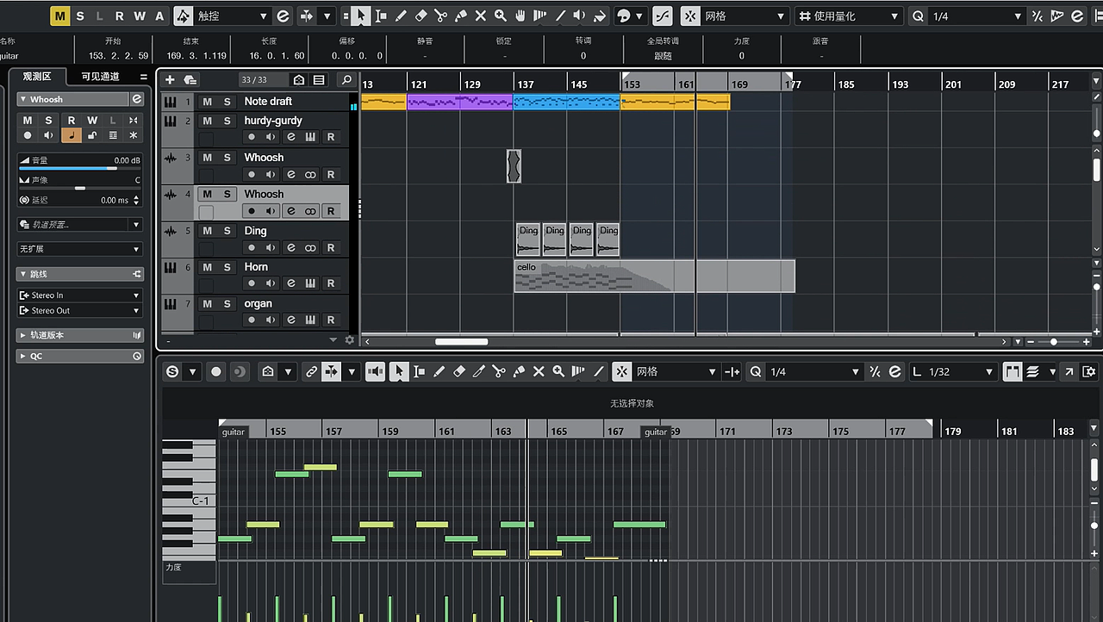This screenshot has height=622, width=1103.
Task: Pick the Draw pencil tool in top toolbar
Action: tap(401, 16)
